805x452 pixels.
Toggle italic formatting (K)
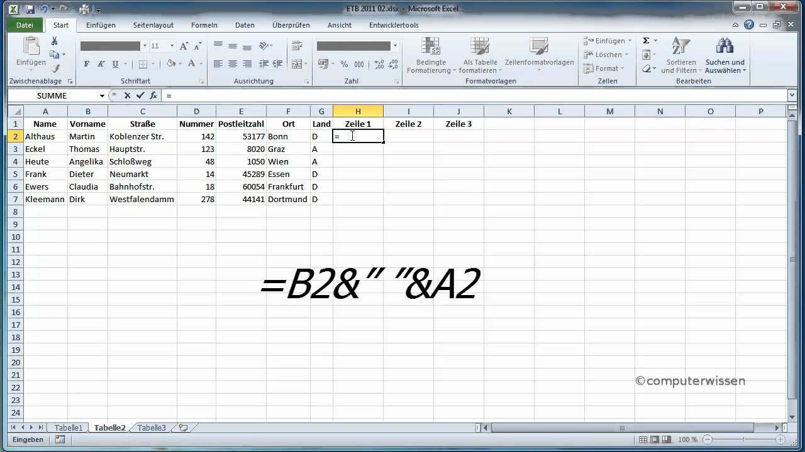click(x=101, y=64)
